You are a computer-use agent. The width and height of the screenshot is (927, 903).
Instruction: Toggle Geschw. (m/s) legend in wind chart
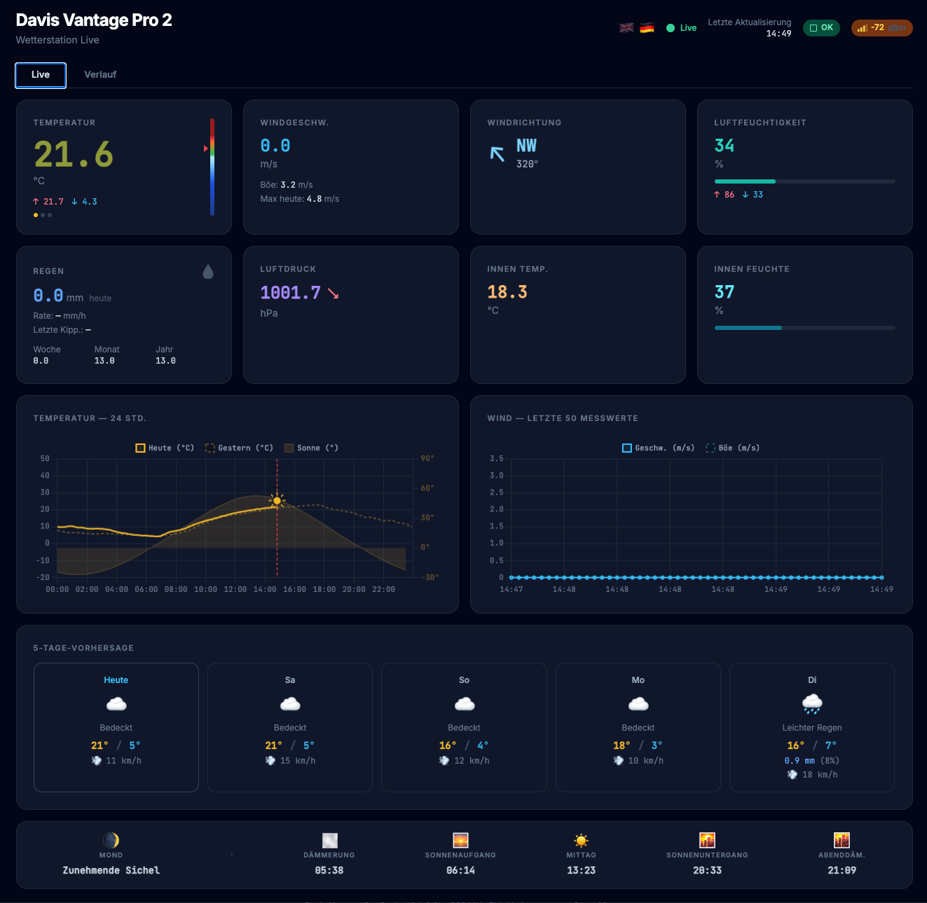[x=658, y=448]
